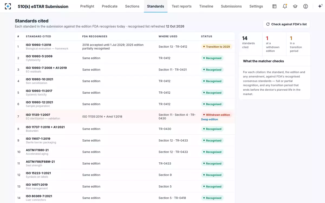Select the ISO 10993-1:2018 row title
This screenshot has height=203, width=325.
(38, 45)
